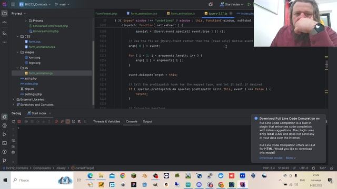Run Start index configuration
Screen dimensions: 337x189
coord(249,4)
